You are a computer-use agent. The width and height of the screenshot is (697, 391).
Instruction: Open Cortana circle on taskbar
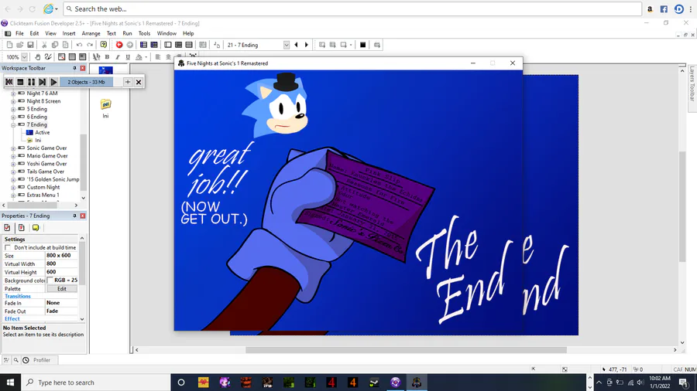181,382
